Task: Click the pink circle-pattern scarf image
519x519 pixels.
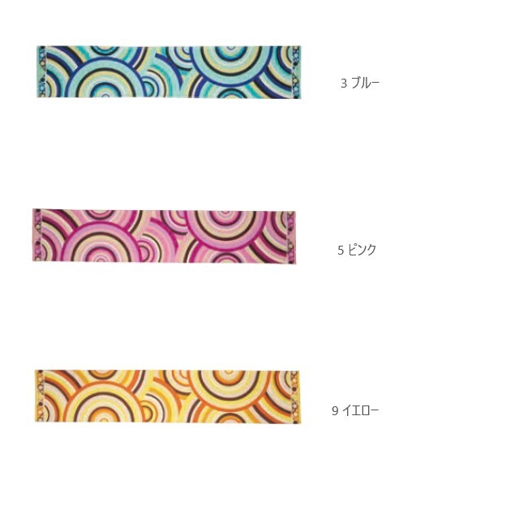Action: [x=164, y=236]
